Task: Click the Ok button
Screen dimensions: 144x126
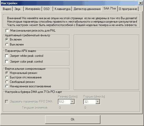Action: click(73, 119)
